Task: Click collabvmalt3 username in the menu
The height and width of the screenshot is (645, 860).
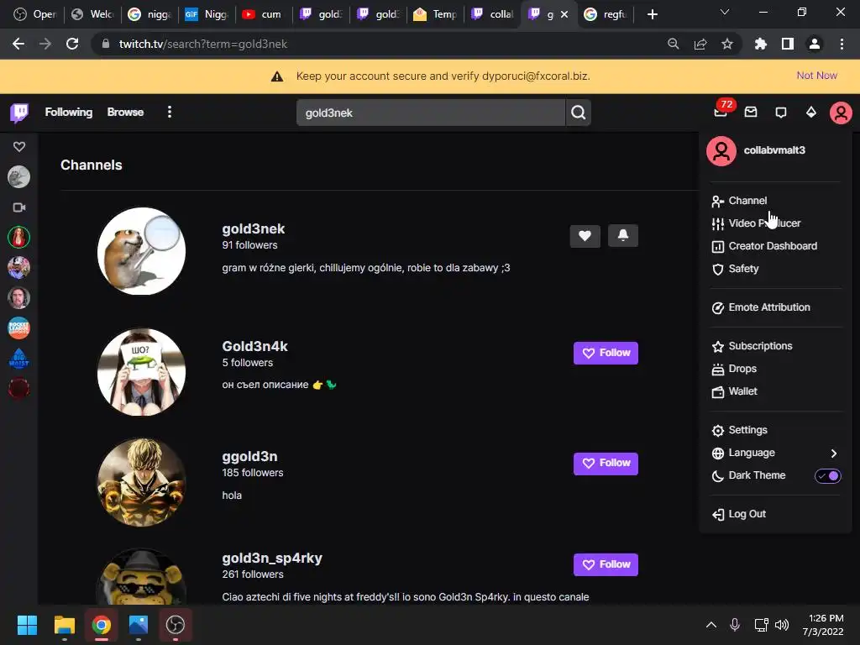Action: [773, 150]
